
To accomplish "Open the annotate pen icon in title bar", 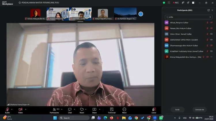I will click(x=183, y=3).
